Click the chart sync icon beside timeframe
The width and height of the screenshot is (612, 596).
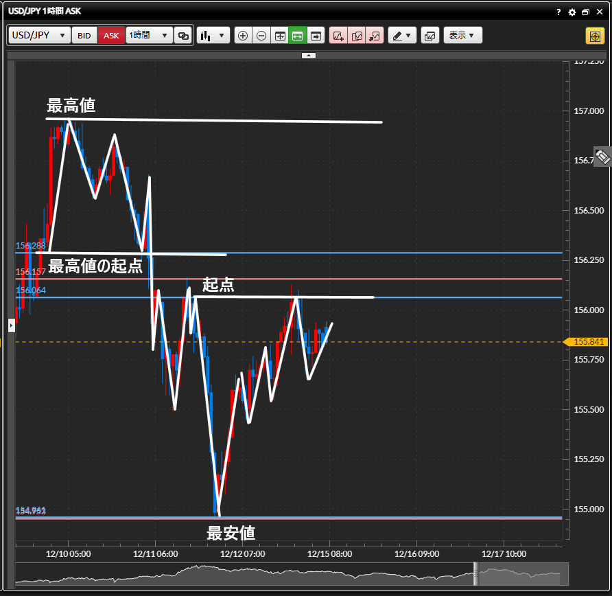click(183, 36)
